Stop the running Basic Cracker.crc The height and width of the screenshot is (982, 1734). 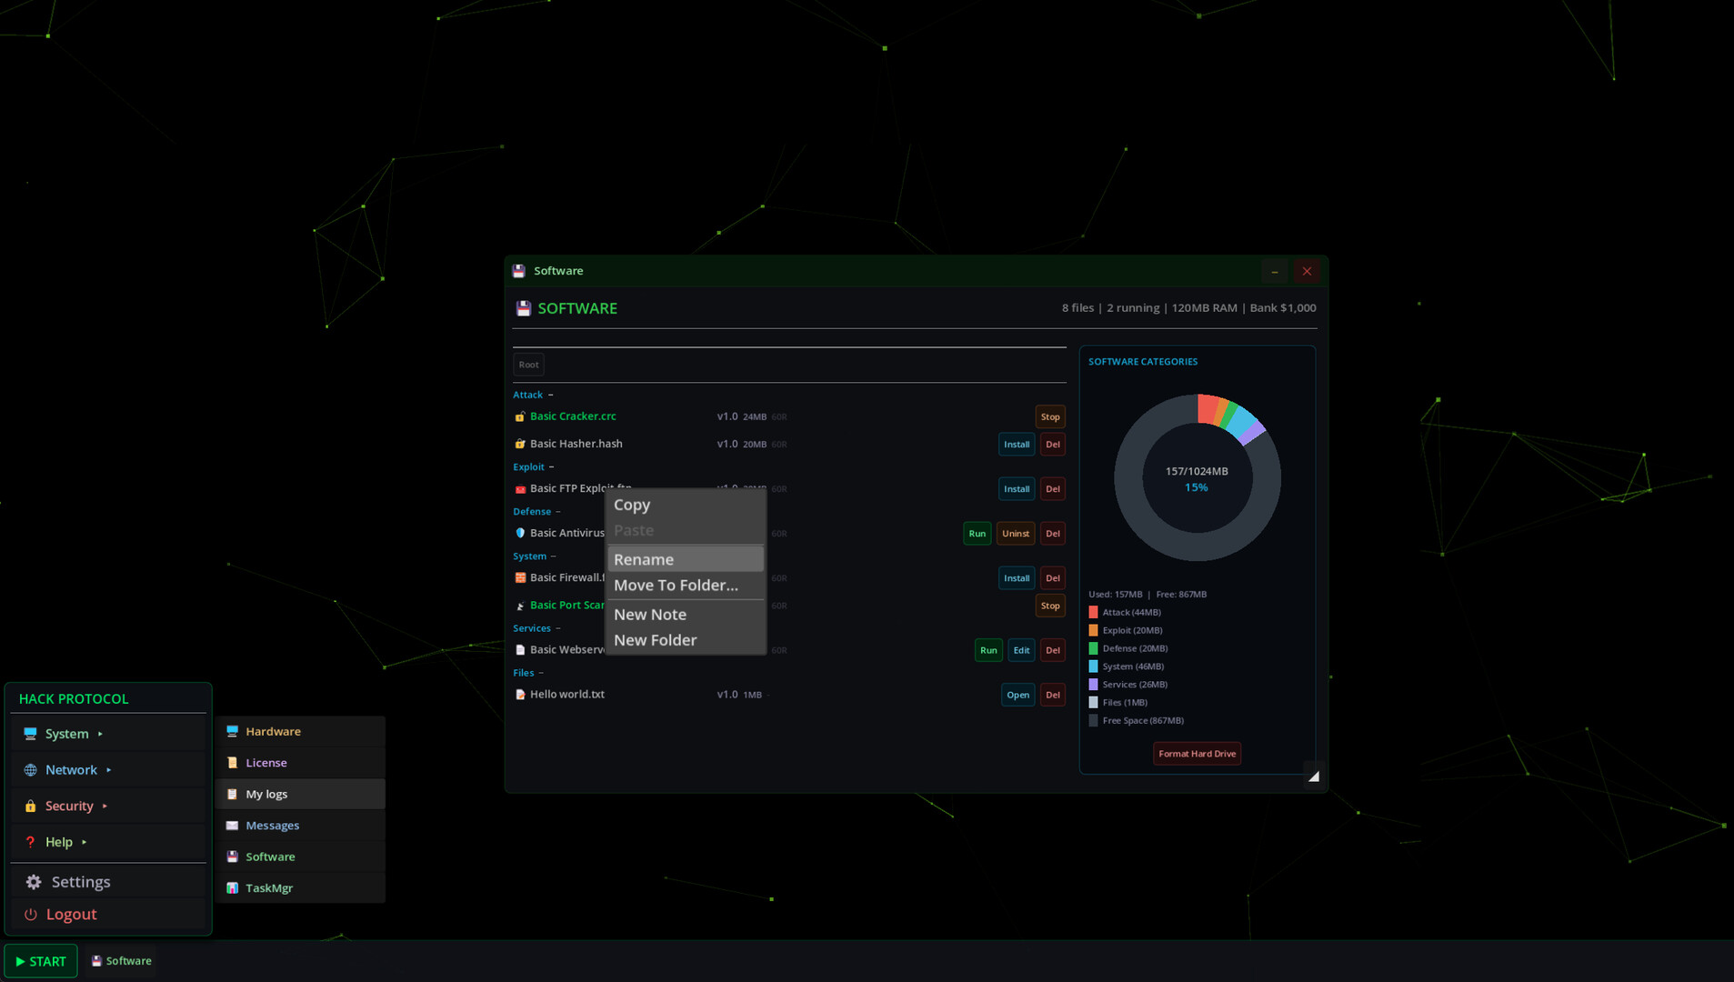[1049, 417]
